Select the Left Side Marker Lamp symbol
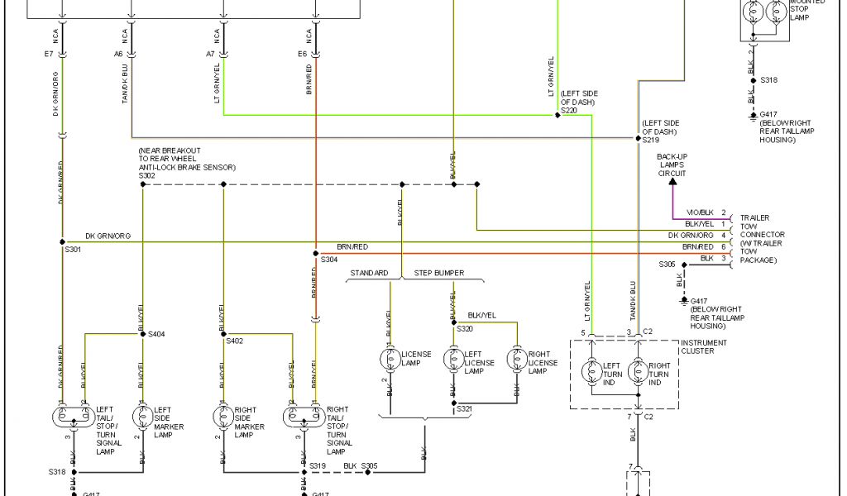This screenshot has width=847, height=496. click(x=142, y=415)
